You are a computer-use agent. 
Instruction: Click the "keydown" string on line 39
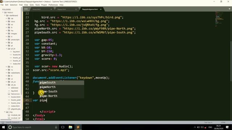[86, 78]
